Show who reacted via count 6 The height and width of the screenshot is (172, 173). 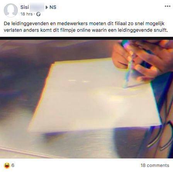tap(13, 165)
